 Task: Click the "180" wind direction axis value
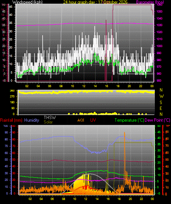tap(12, 103)
